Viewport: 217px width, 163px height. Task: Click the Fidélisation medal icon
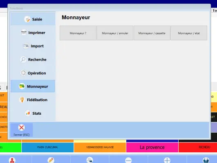[x=22, y=100]
